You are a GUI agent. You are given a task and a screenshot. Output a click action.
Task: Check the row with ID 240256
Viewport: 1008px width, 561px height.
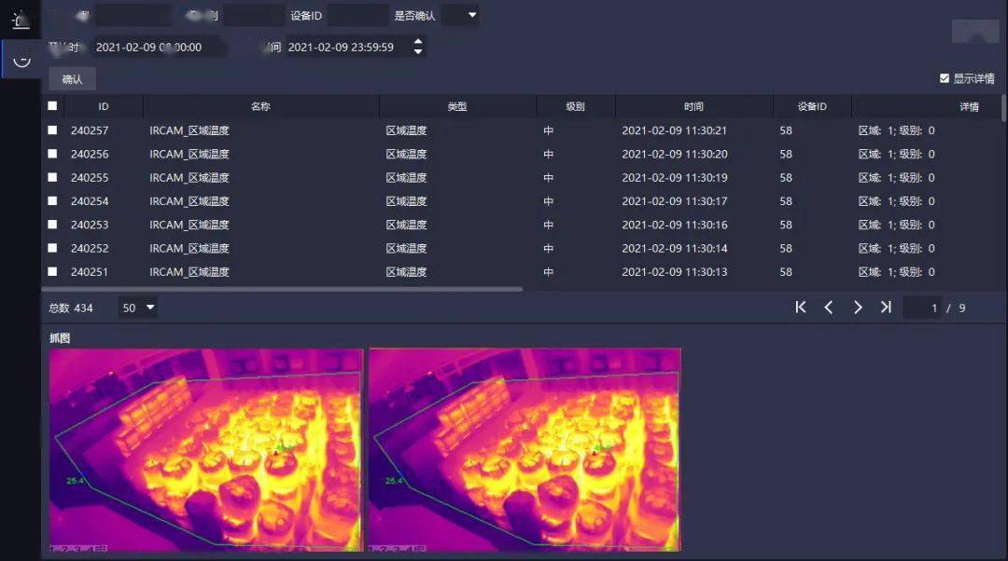52,154
